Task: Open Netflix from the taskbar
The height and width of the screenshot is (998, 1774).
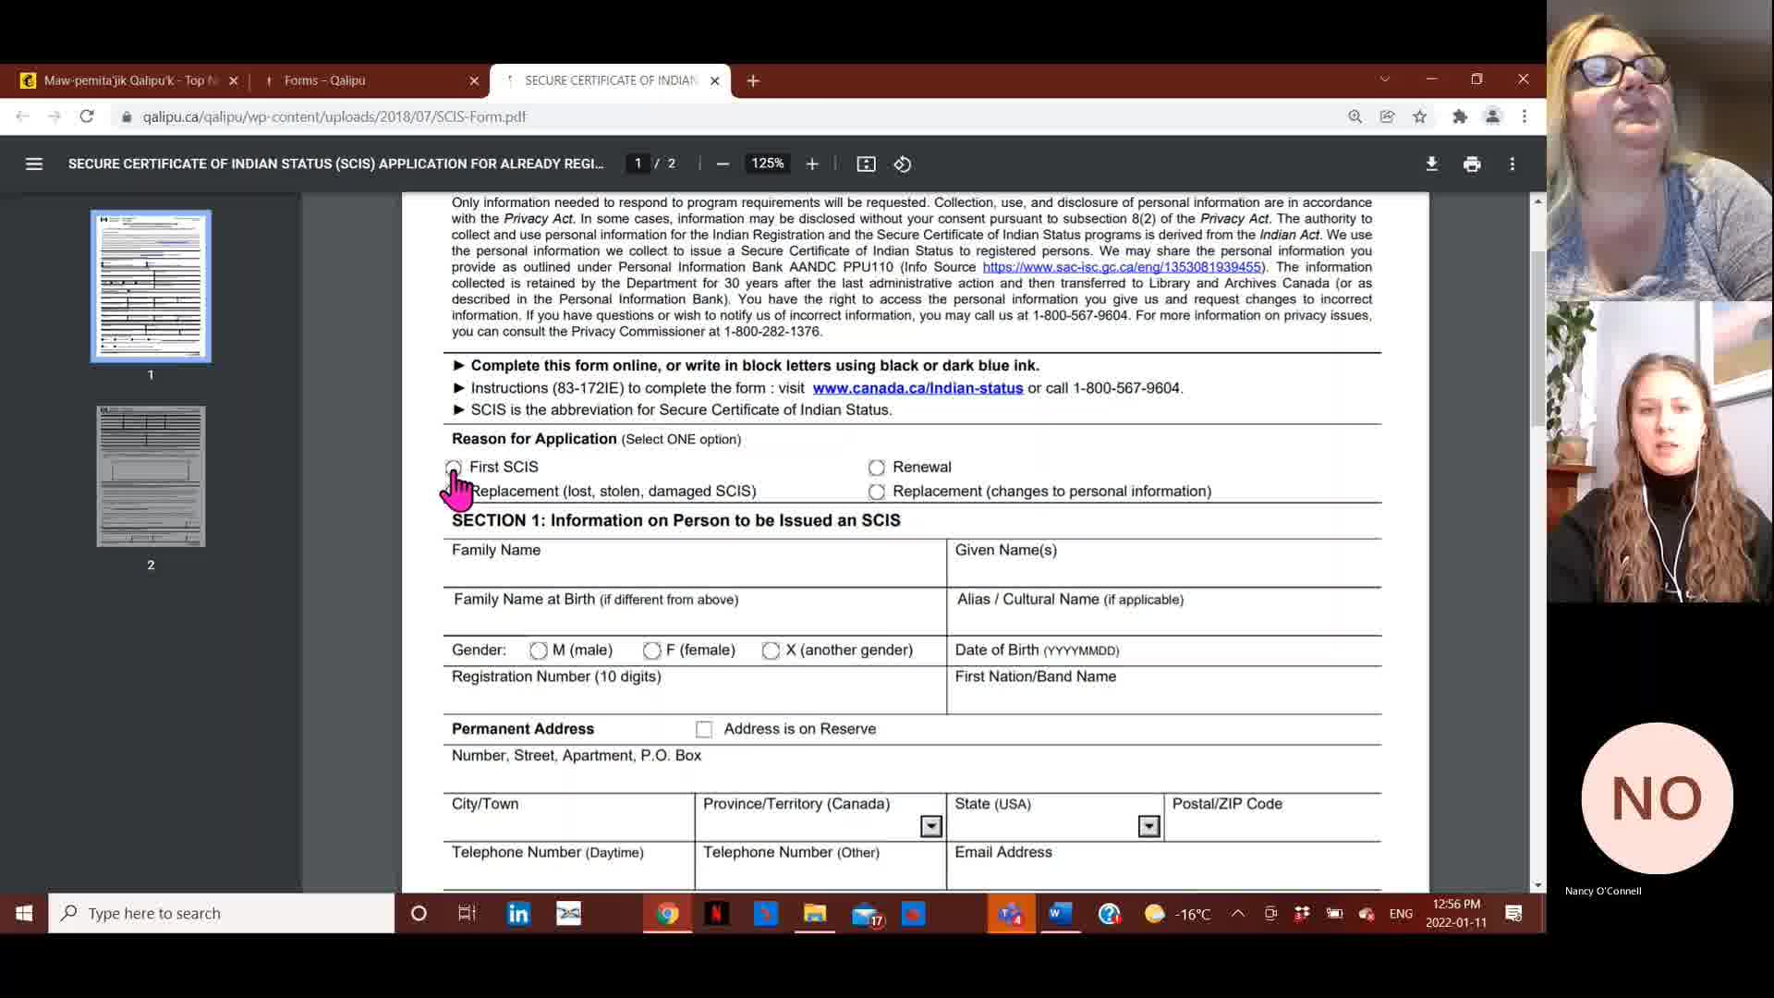Action: click(717, 914)
